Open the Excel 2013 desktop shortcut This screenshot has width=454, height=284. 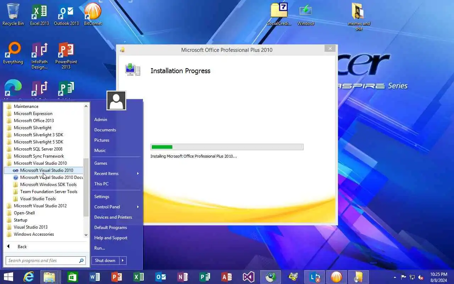point(39,15)
